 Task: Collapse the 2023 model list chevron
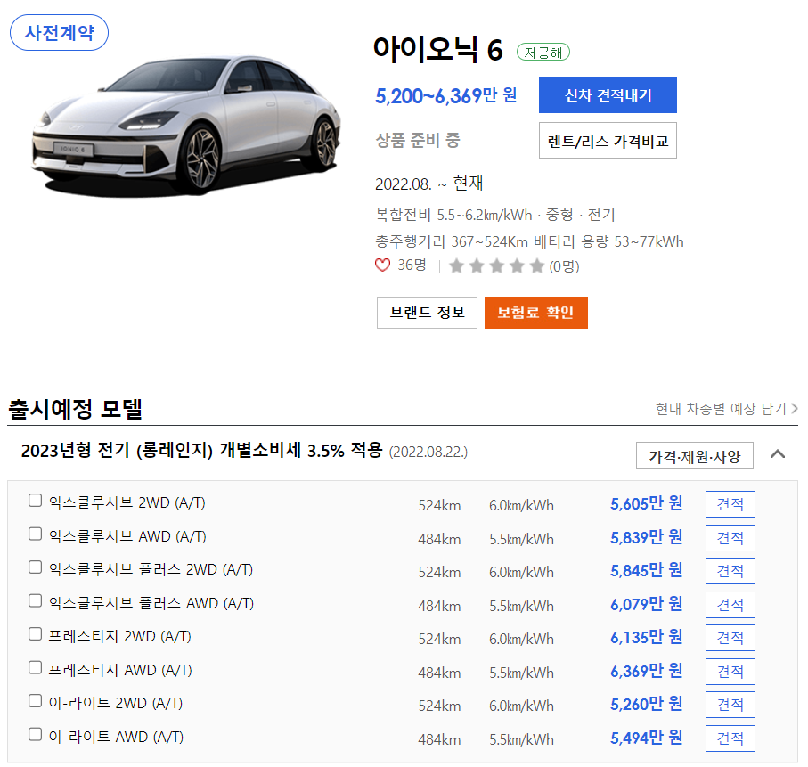[778, 454]
